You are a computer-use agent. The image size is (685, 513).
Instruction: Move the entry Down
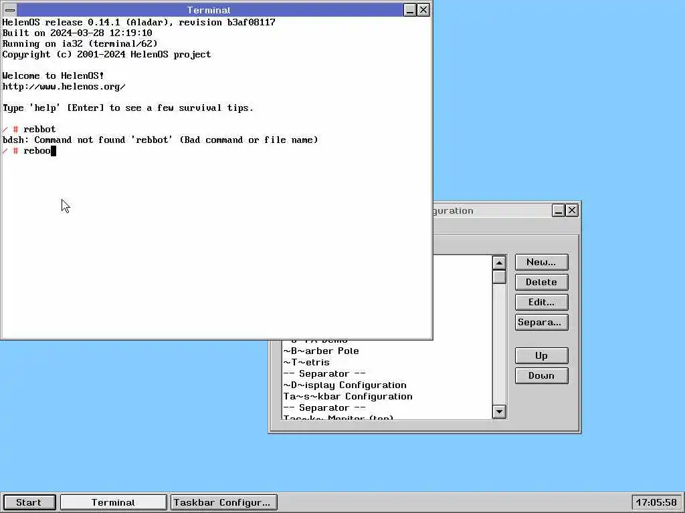tap(541, 375)
